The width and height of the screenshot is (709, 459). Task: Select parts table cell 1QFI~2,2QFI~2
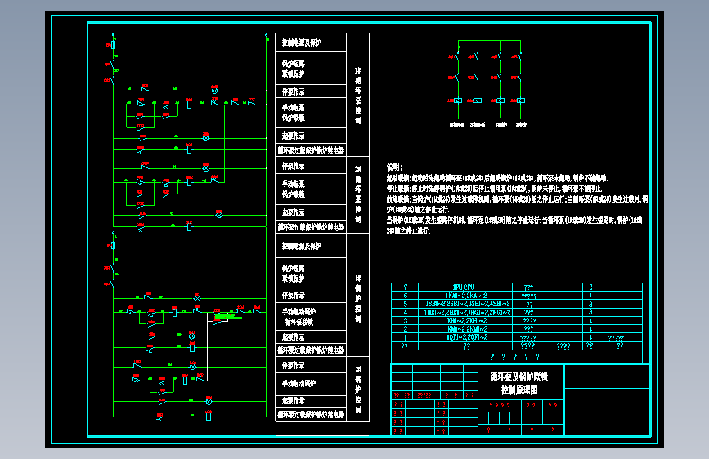tap(464, 337)
